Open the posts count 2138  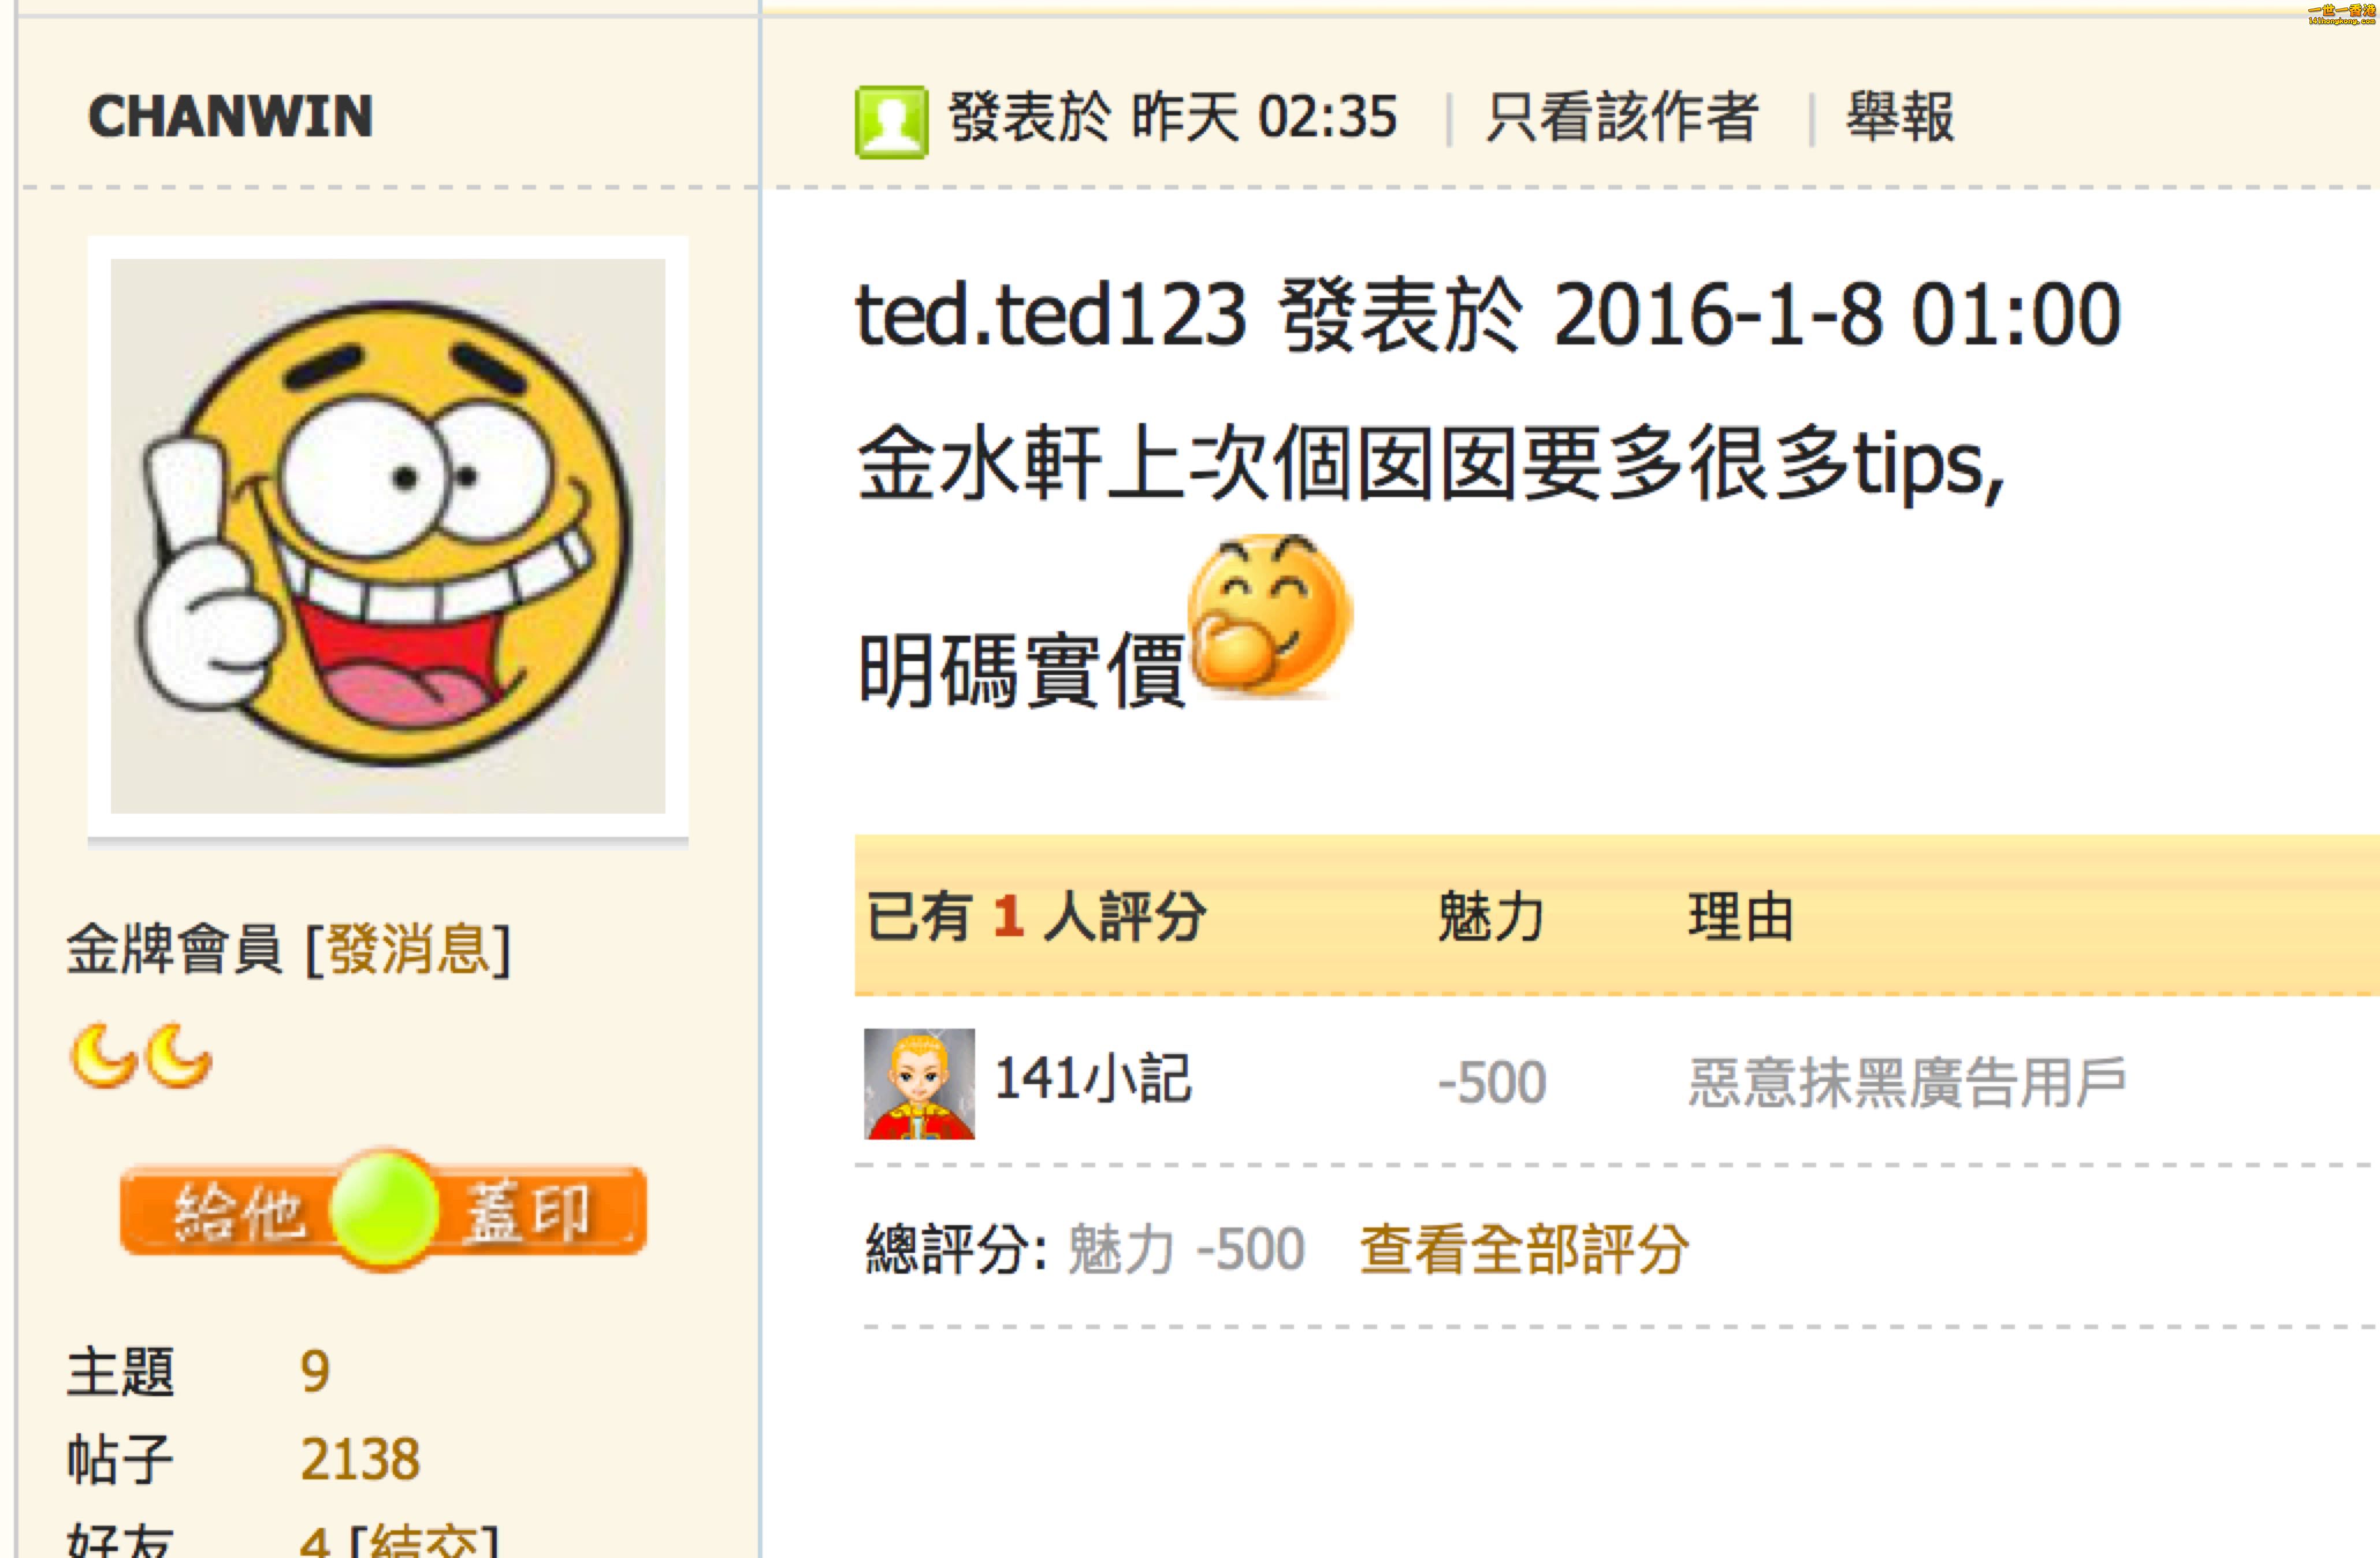click(360, 1459)
